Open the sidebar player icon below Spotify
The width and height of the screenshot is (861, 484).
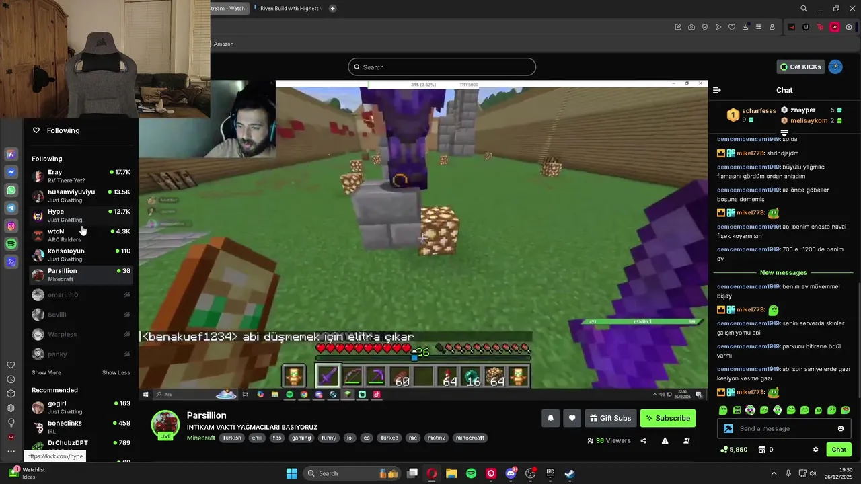tap(11, 262)
